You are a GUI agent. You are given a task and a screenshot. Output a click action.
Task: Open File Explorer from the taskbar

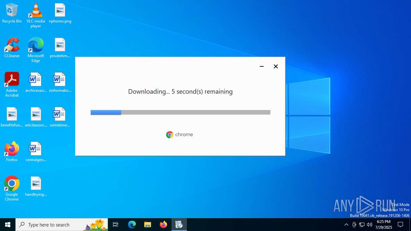[x=148, y=225]
